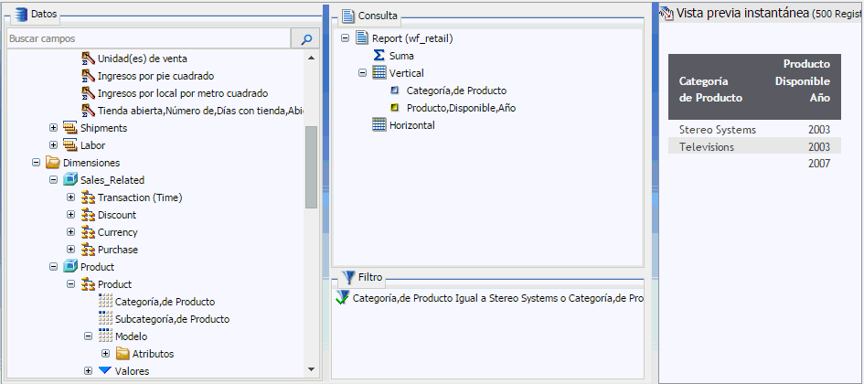Click the Modelo grid icon
This screenshot has height=384, width=864.
coord(105,336)
